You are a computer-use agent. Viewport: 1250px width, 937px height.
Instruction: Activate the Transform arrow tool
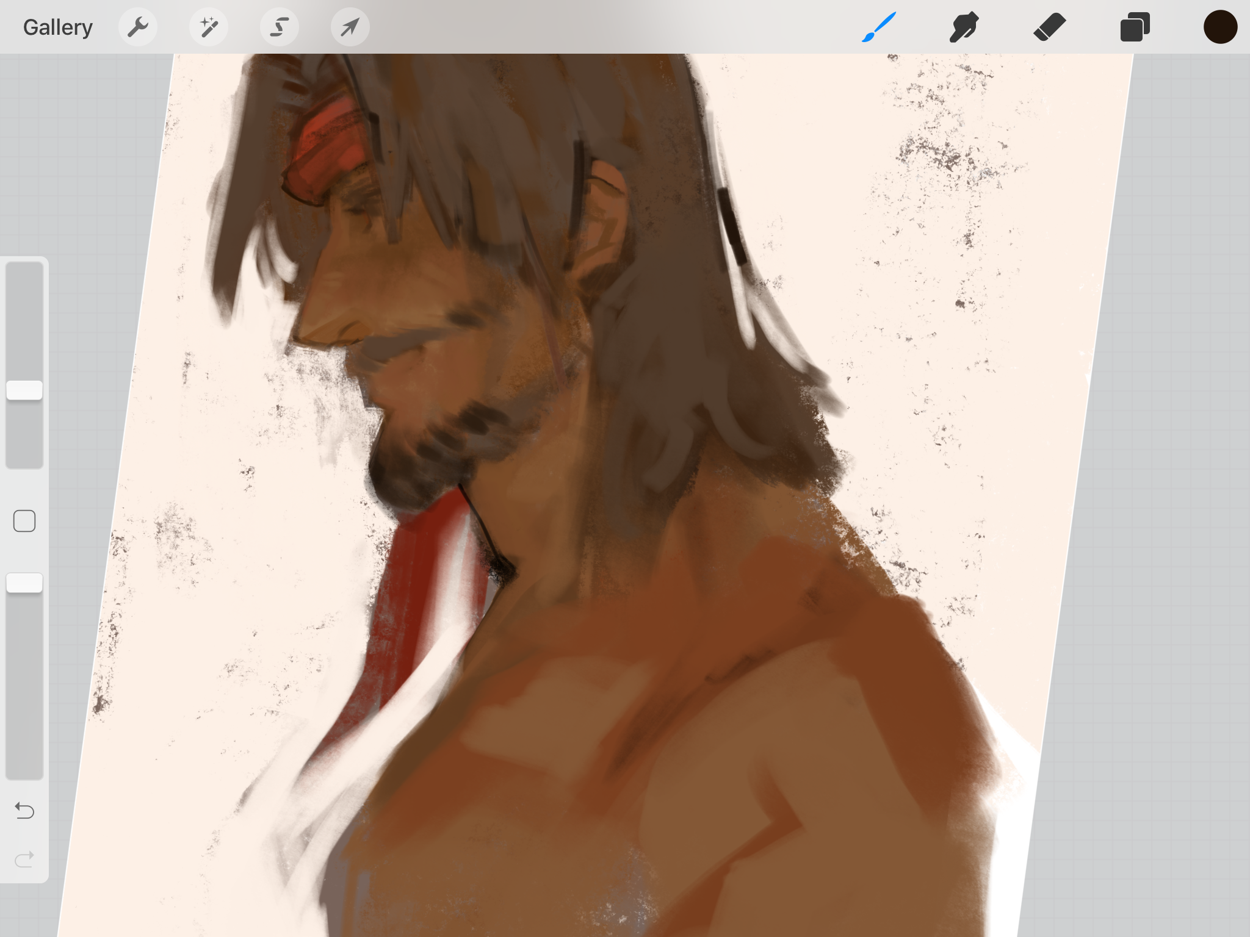point(350,27)
